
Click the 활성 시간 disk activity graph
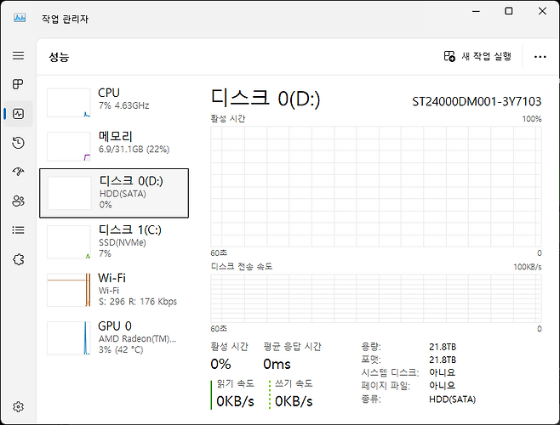[375, 185]
